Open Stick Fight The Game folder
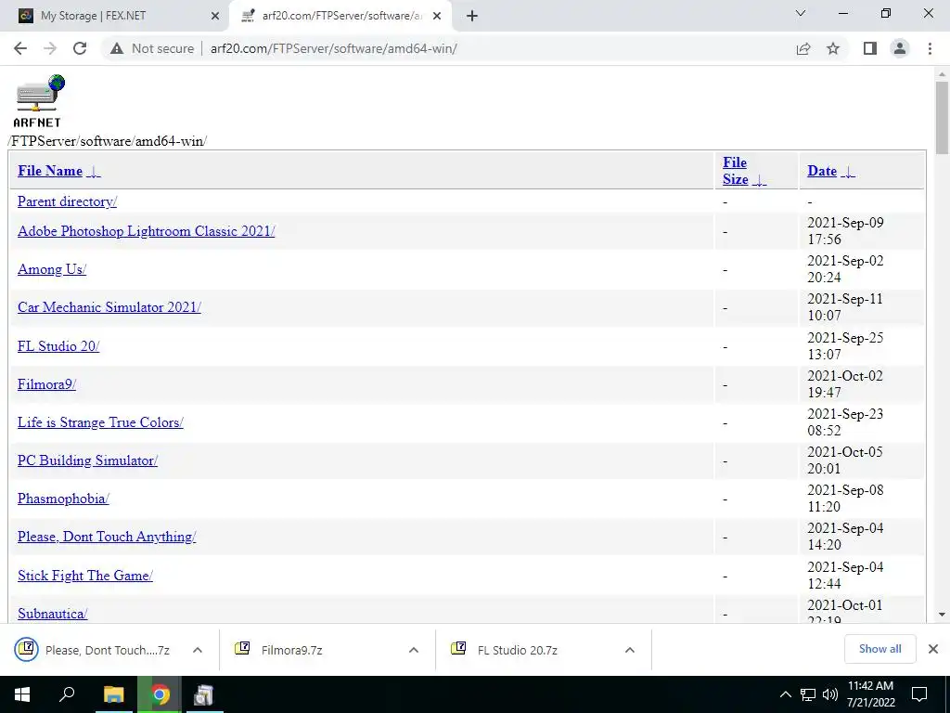The image size is (950, 713). pos(85,576)
